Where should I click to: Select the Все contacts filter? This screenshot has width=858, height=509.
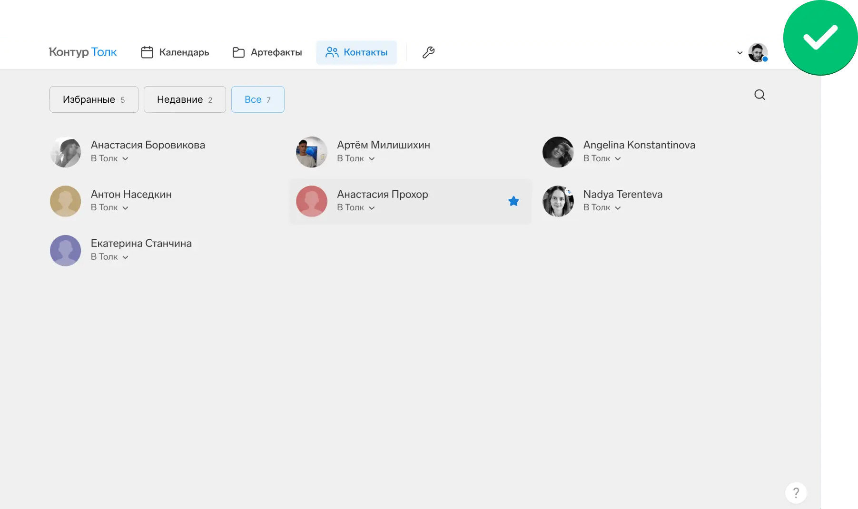257,99
